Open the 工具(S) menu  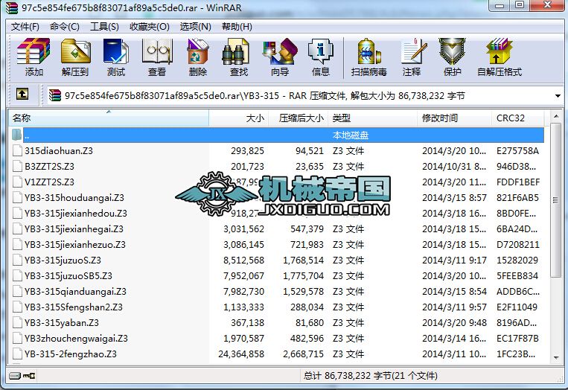click(x=104, y=27)
